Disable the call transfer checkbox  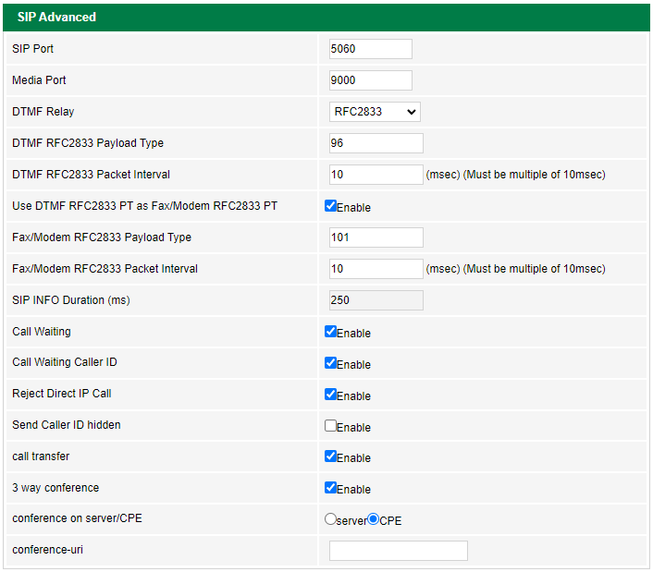[x=330, y=456]
